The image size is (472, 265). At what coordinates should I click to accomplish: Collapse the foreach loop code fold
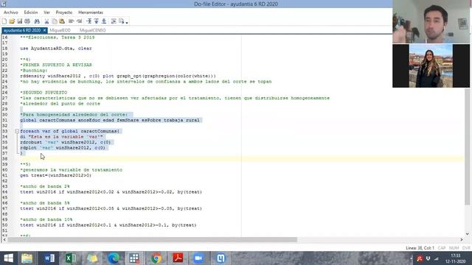click(17, 131)
